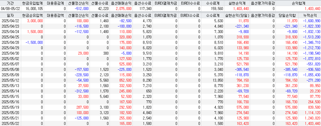Select the 2025/04/28 date cell
The image size is (321, 126).
(10, 42)
